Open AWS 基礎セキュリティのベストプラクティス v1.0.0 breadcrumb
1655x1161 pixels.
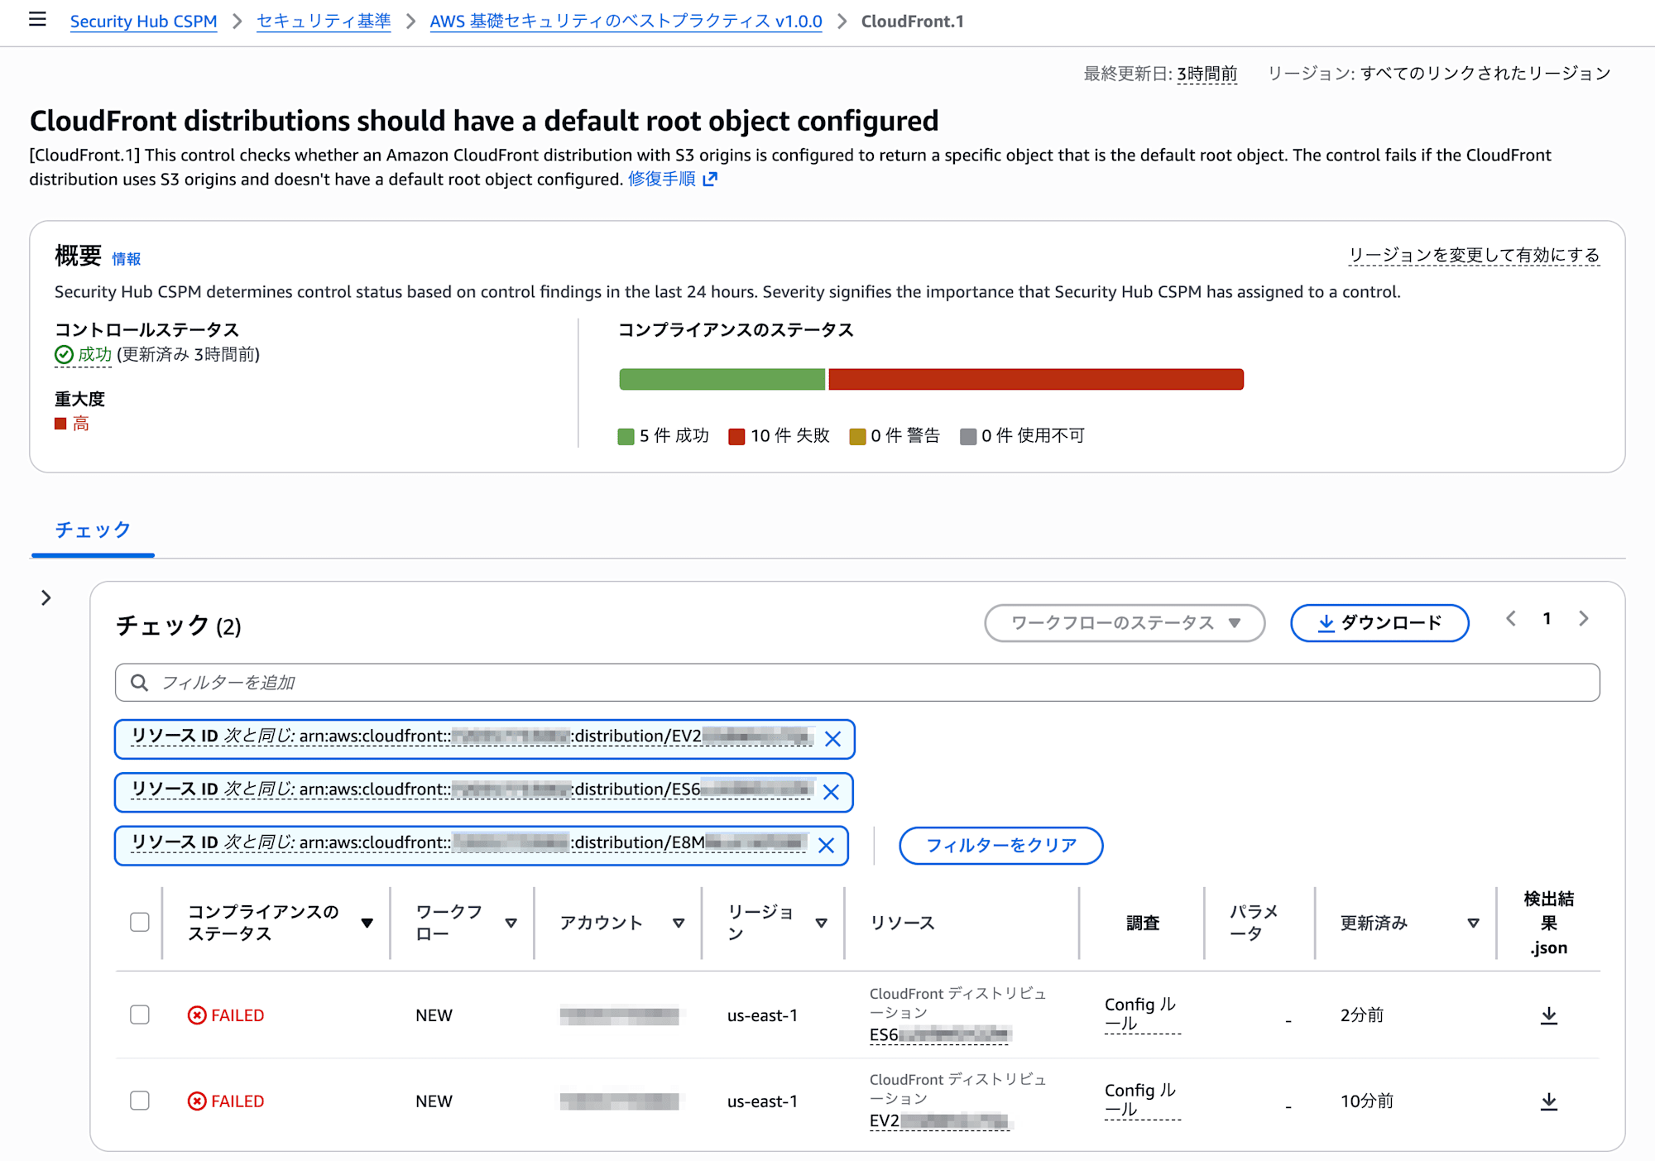coord(626,22)
